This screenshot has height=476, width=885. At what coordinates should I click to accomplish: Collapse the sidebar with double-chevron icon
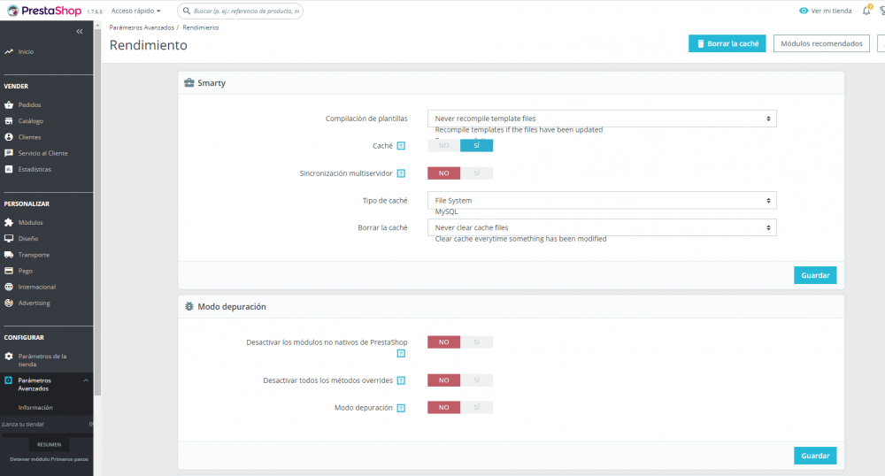pos(80,32)
